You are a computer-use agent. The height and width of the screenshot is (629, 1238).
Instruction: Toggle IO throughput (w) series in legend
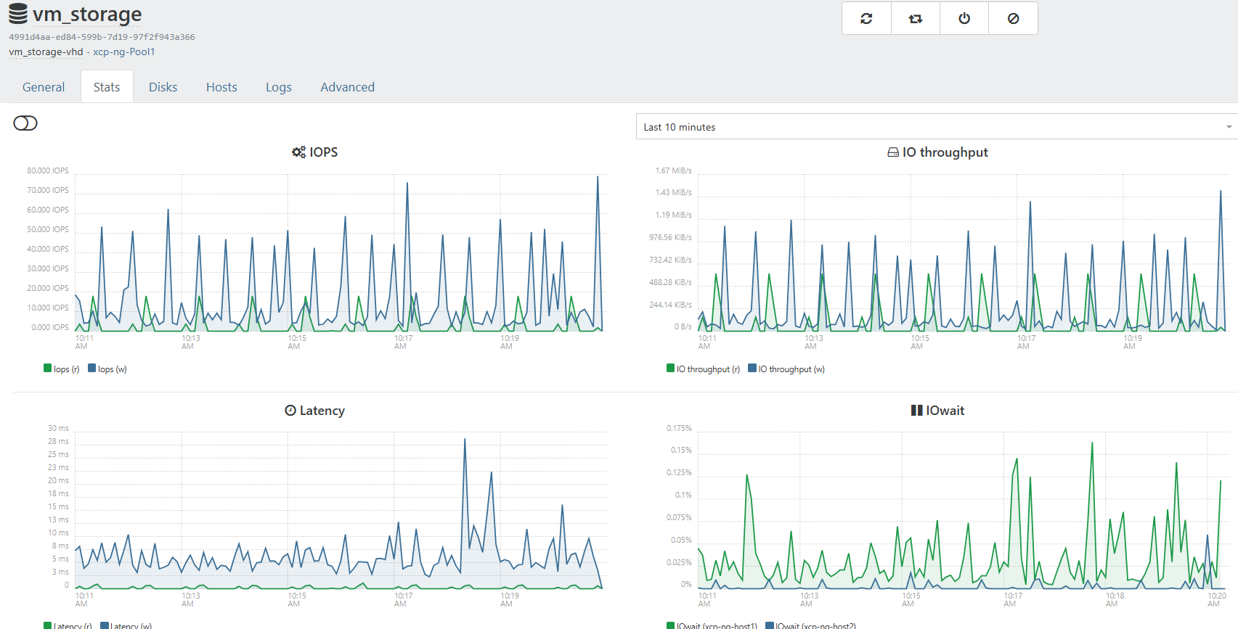[x=791, y=369]
